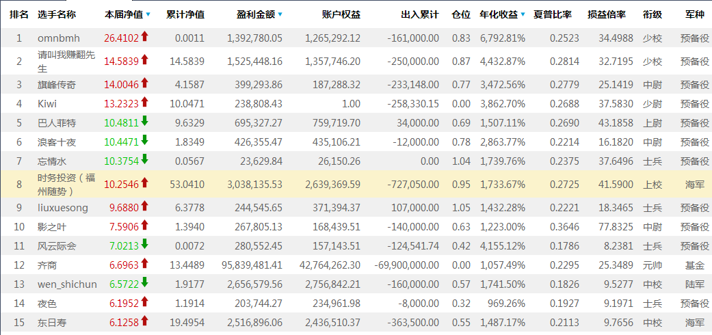The width and height of the screenshot is (712, 335).
Task: Select rank 元帅 in 齐商 row
Action: coord(652,265)
